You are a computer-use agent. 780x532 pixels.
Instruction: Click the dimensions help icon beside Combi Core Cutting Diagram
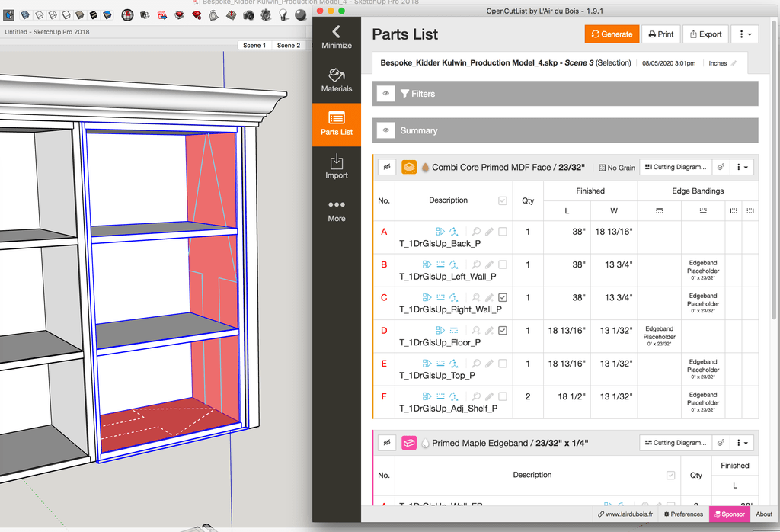coord(721,167)
